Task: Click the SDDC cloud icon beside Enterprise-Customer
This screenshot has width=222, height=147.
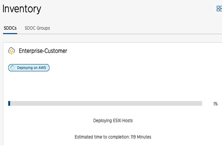Action: [x=11, y=50]
